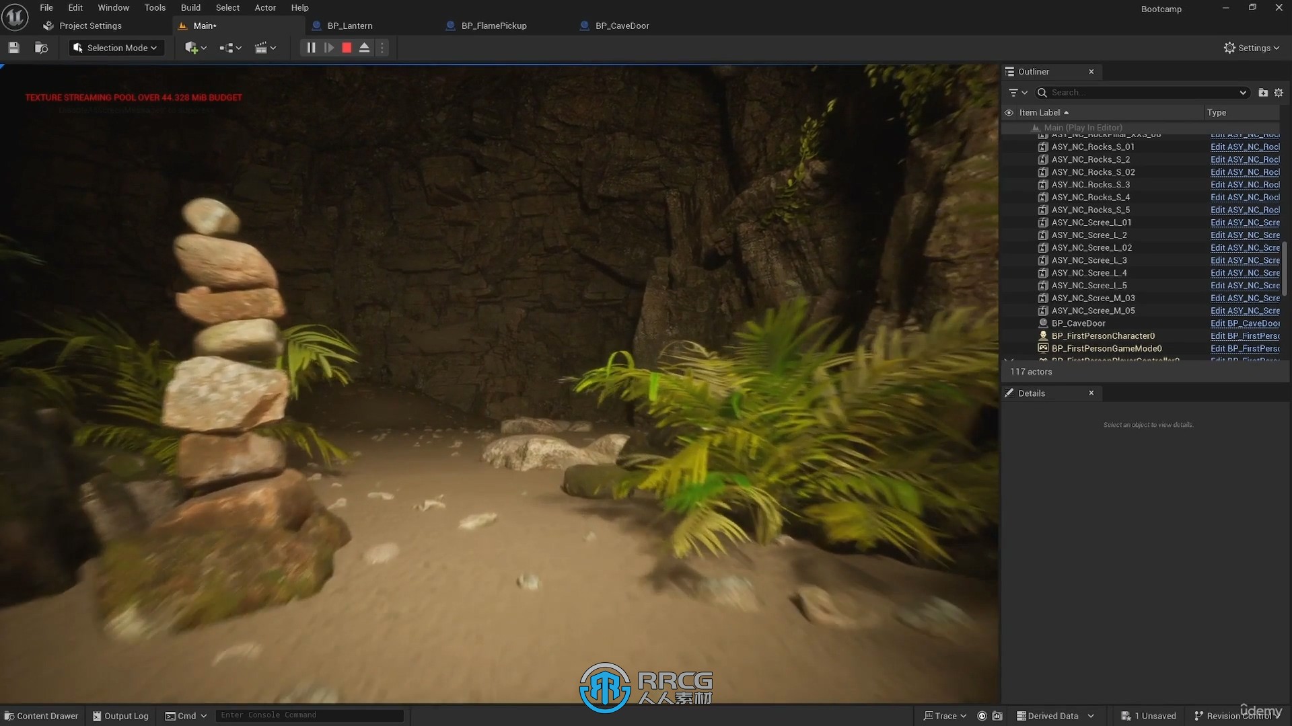The image size is (1292, 726).
Task: Click the Enter Console Command field
Action: (310, 715)
